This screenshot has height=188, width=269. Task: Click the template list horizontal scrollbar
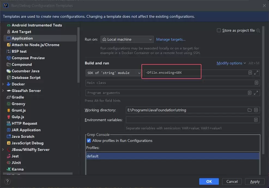(x=38, y=174)
